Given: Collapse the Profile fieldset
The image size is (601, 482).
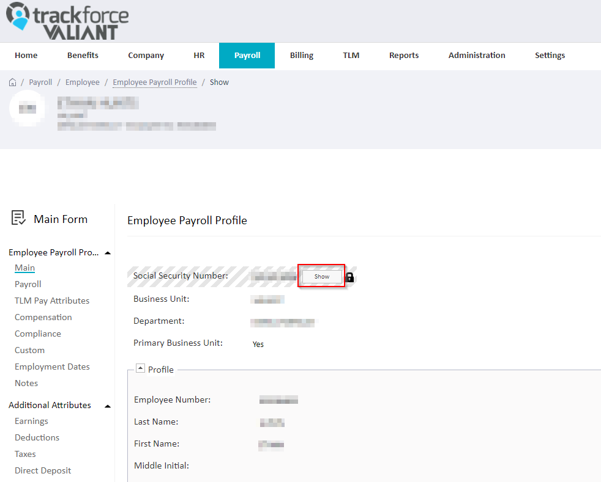Looking at the screenshot, I should [x=140, y=368].
